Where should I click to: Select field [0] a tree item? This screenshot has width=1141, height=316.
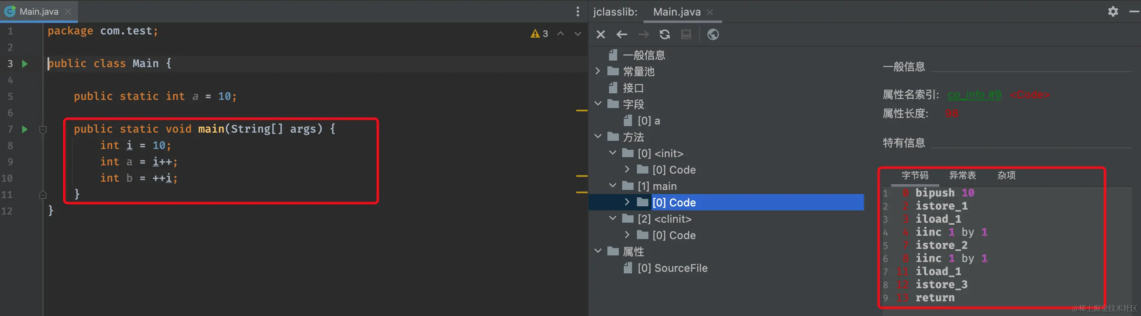click(648, 121)
